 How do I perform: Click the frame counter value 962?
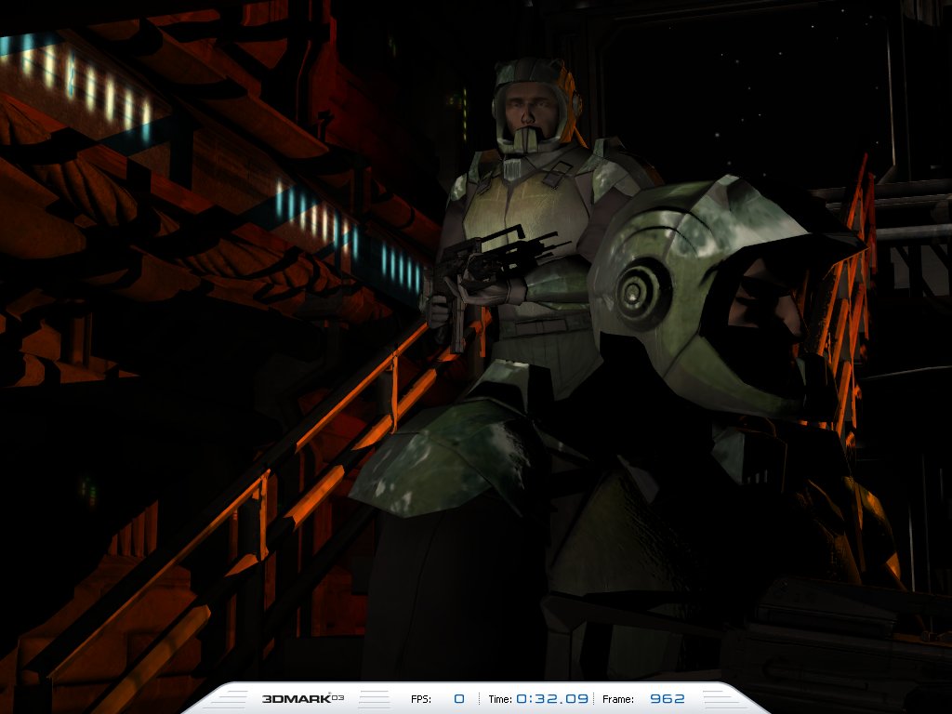point(668,699)
